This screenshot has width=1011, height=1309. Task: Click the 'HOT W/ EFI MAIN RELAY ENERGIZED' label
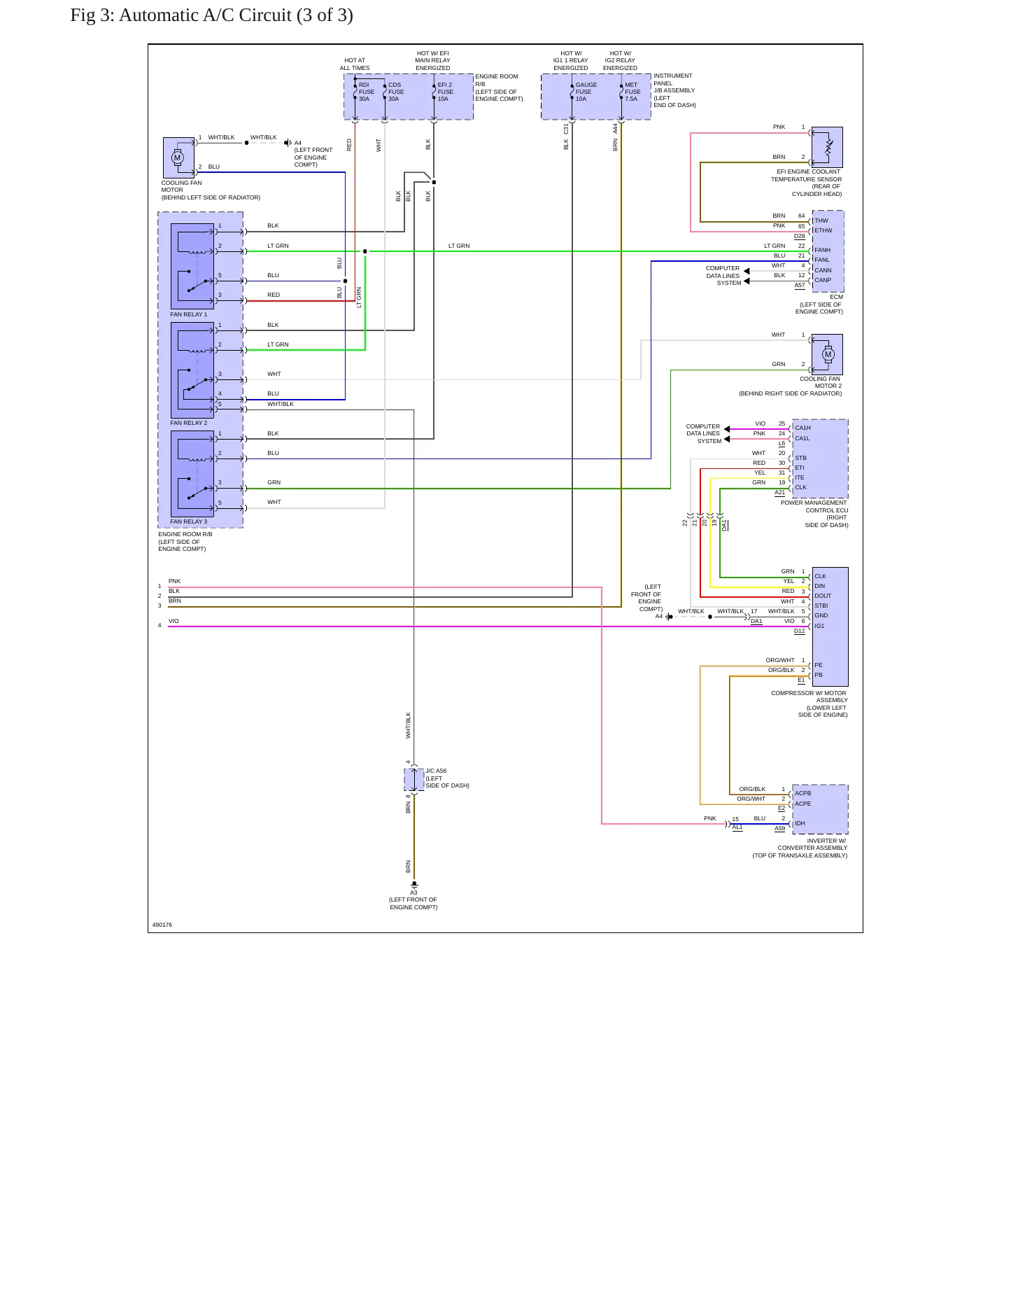pyautogui.click(x=433, y=60)
